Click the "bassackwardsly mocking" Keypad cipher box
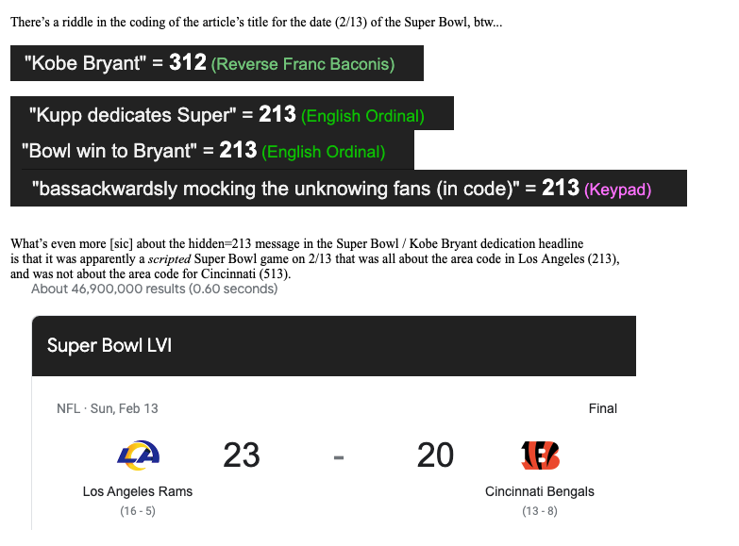The width and height of the screenshot is (739, 546). coord(348,188)
